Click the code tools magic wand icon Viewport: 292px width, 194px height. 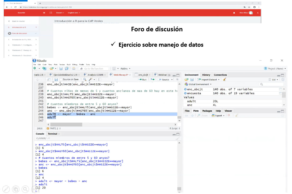pos(90,80)
